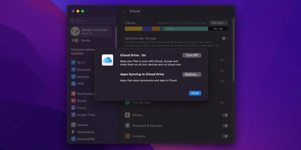The image size is (301, 150).
Task: Open the Wi-Fi sidebar icon
Action: tap(73, 63)
